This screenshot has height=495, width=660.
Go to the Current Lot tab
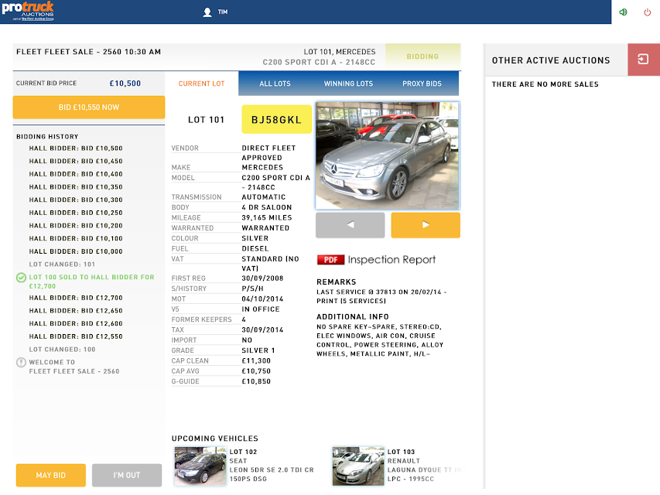coord(202,84)
